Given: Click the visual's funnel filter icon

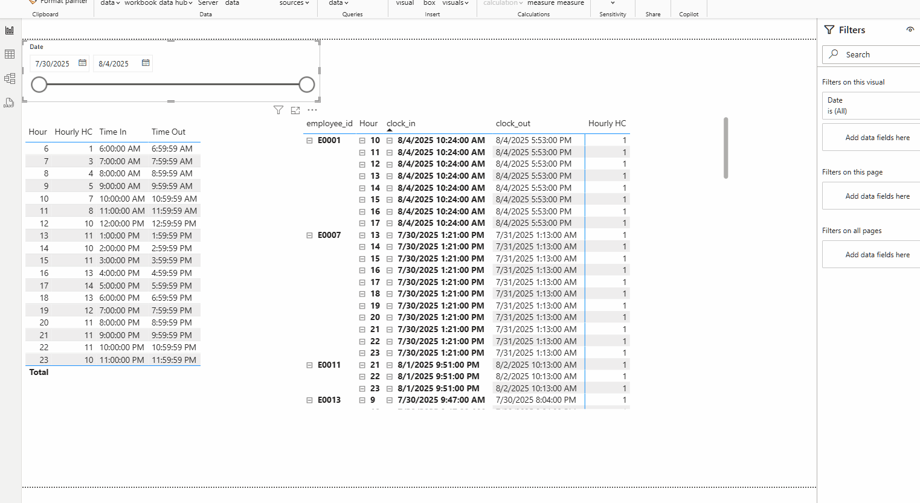Looking at the screenshot, I should tap(278, 110).
